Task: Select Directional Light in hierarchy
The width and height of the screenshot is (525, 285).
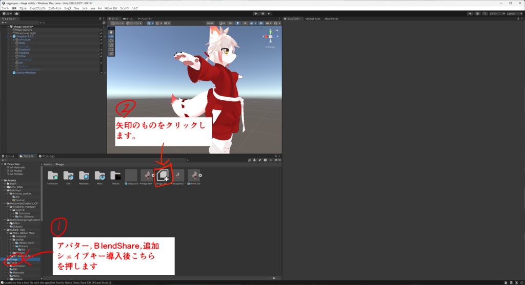Action: pyautogui.click(x=26, y=33)
